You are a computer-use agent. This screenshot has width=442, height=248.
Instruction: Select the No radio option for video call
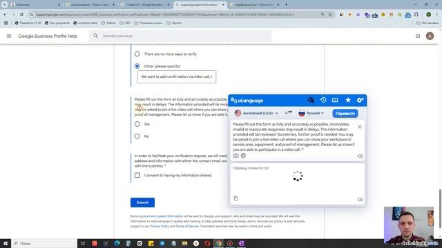point(137,136)
